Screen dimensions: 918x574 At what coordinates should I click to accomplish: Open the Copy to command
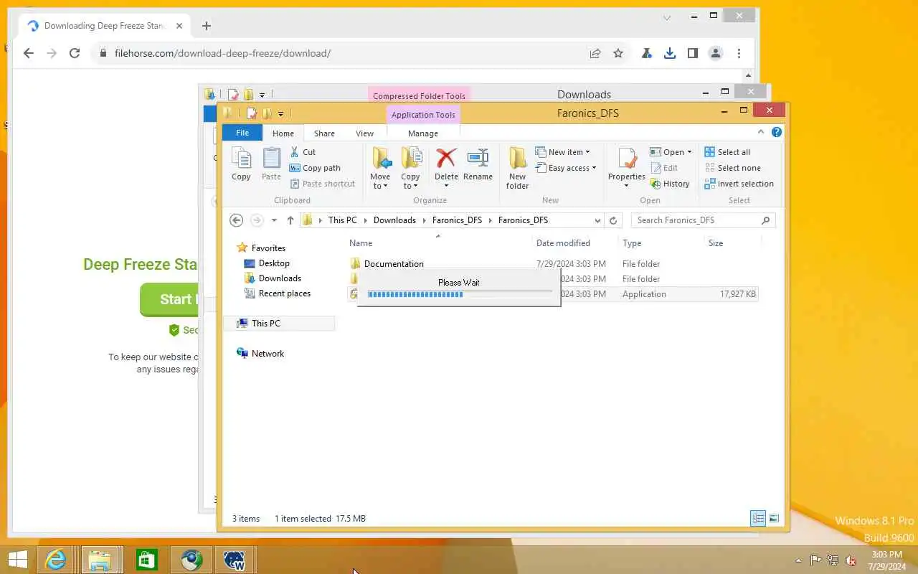pos(410,168)
